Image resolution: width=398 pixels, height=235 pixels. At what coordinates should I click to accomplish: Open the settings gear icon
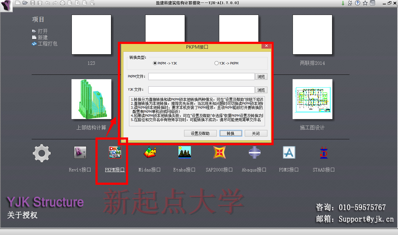click(x=41, y=153)
